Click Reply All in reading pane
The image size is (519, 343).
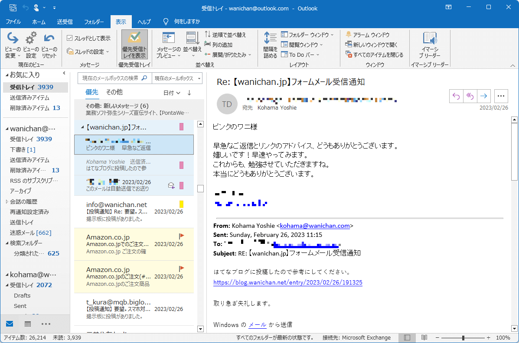pos(470,96)
